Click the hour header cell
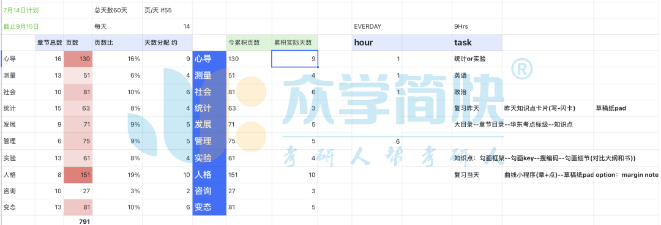Screen dimensions: 661x225 pyautogui.click(x=377, y=43)
